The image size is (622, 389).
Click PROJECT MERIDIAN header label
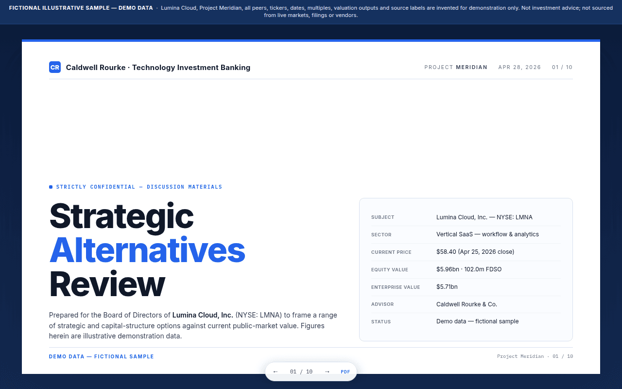(x=456, y=67)
